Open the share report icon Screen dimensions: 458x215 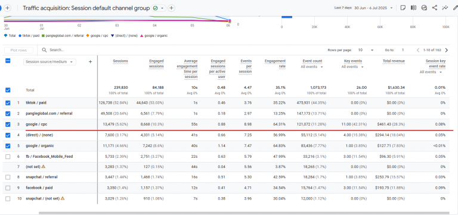click(435, 8)
